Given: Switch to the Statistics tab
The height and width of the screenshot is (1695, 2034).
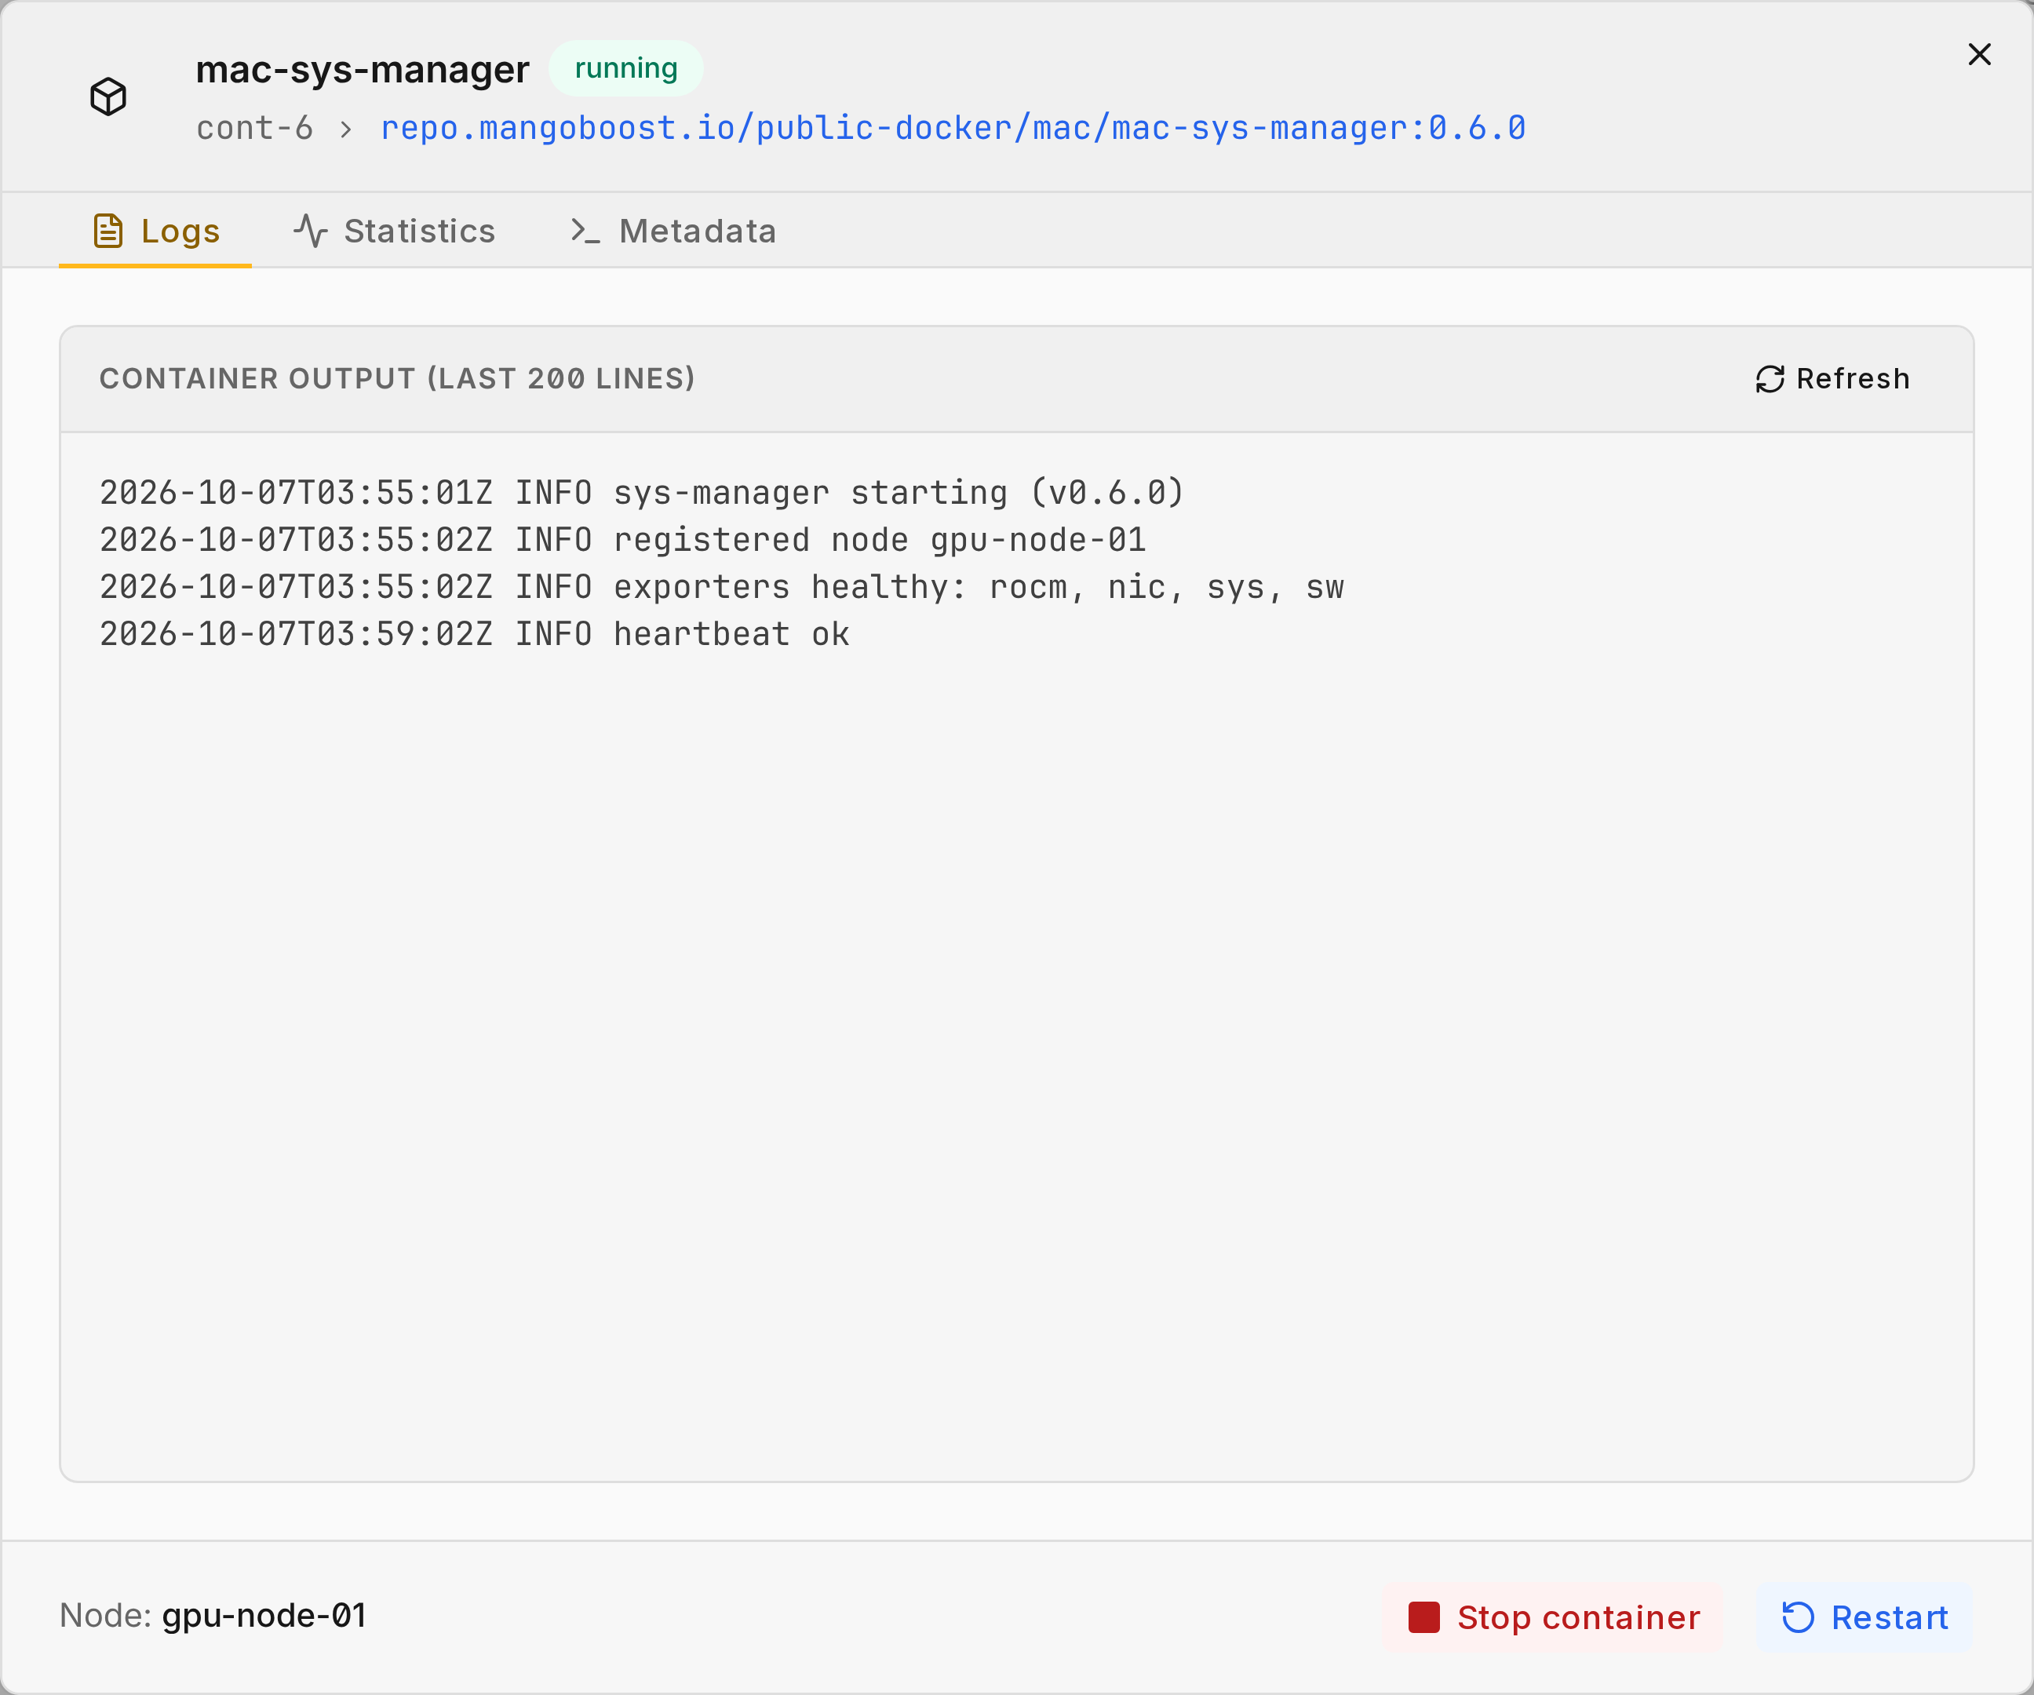Looking at the screenshot, I should click(x=394, y=231).
